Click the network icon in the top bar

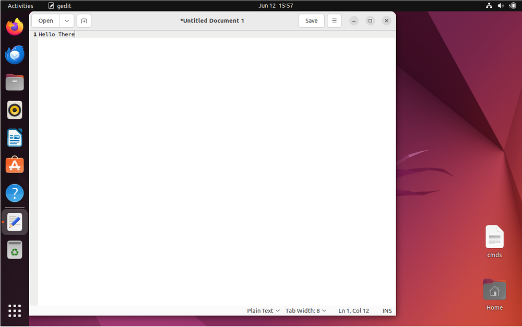tap(489, 6)
